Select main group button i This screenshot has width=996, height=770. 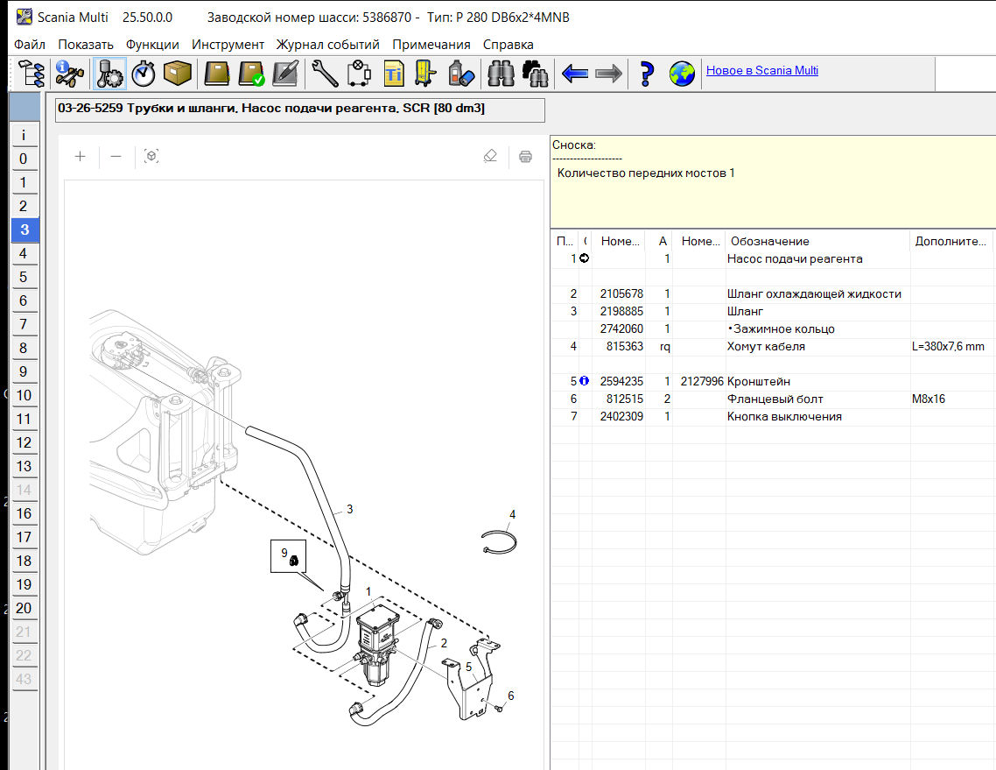[x=25, y=135]
